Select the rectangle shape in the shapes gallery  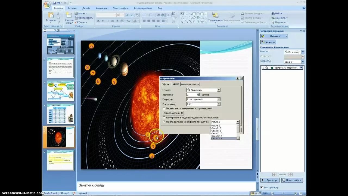click(194, 14)
